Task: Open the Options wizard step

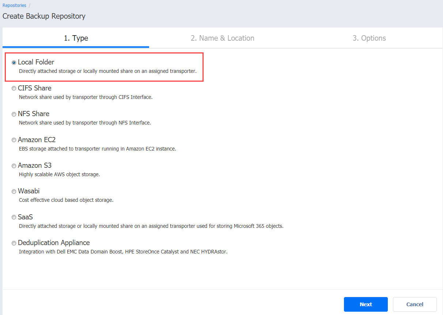Action: (369, 38)
